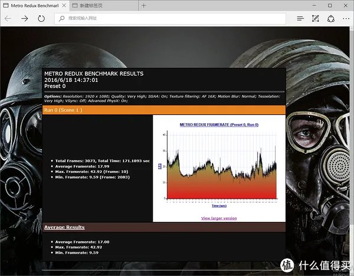This screenshot has width=354, height=276.
Task: Select the Max. Framerate: 42.92 (Frame: 10) line
Action: (x=91, y=172)
